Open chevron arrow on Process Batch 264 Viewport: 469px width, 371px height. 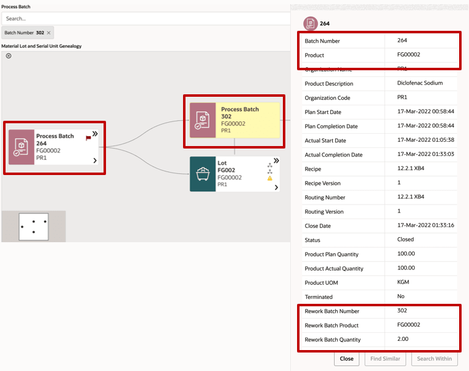coord(95,161)
